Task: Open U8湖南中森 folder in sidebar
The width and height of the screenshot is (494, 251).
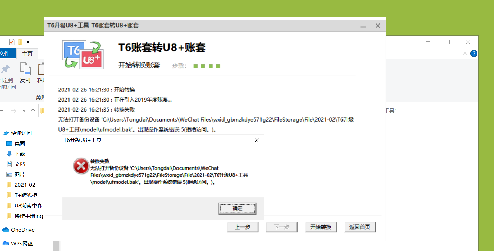Action: [25, 205]
